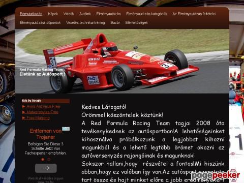The width and height of the screenshot is (244, 183).
Task: Open Elérhetőségek contact page
Action: [137, 22]
